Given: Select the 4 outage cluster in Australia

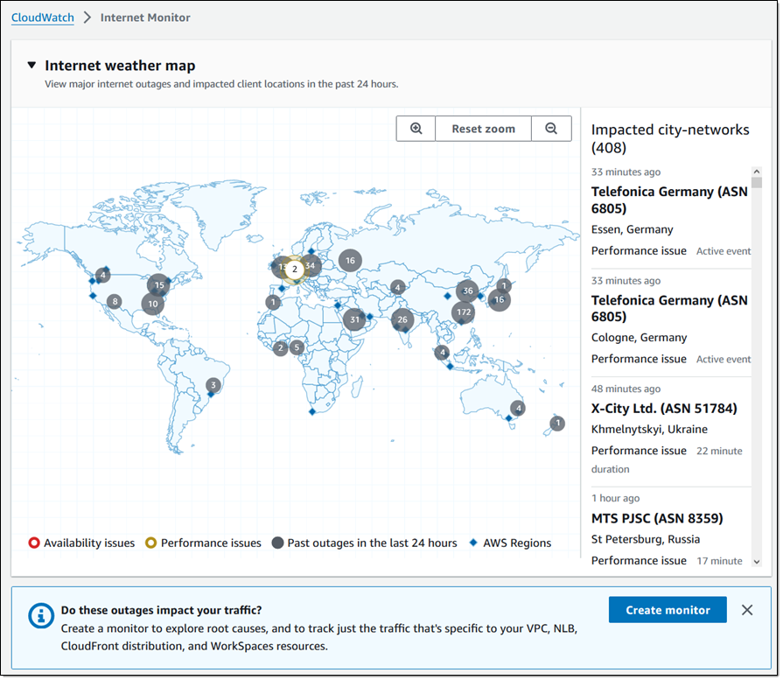Looking at the screenshot, I should (520, 410).
